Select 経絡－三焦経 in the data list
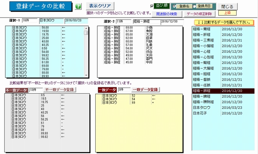This screenshot has width=258, height=154. point(223,40)
